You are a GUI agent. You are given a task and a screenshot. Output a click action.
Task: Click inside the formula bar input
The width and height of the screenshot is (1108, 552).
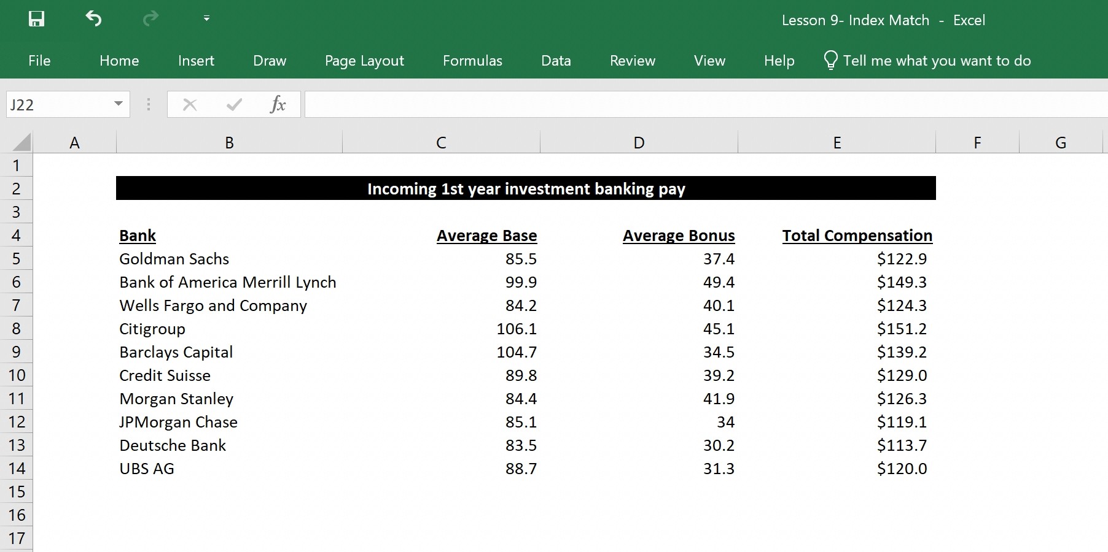point(706,104)
